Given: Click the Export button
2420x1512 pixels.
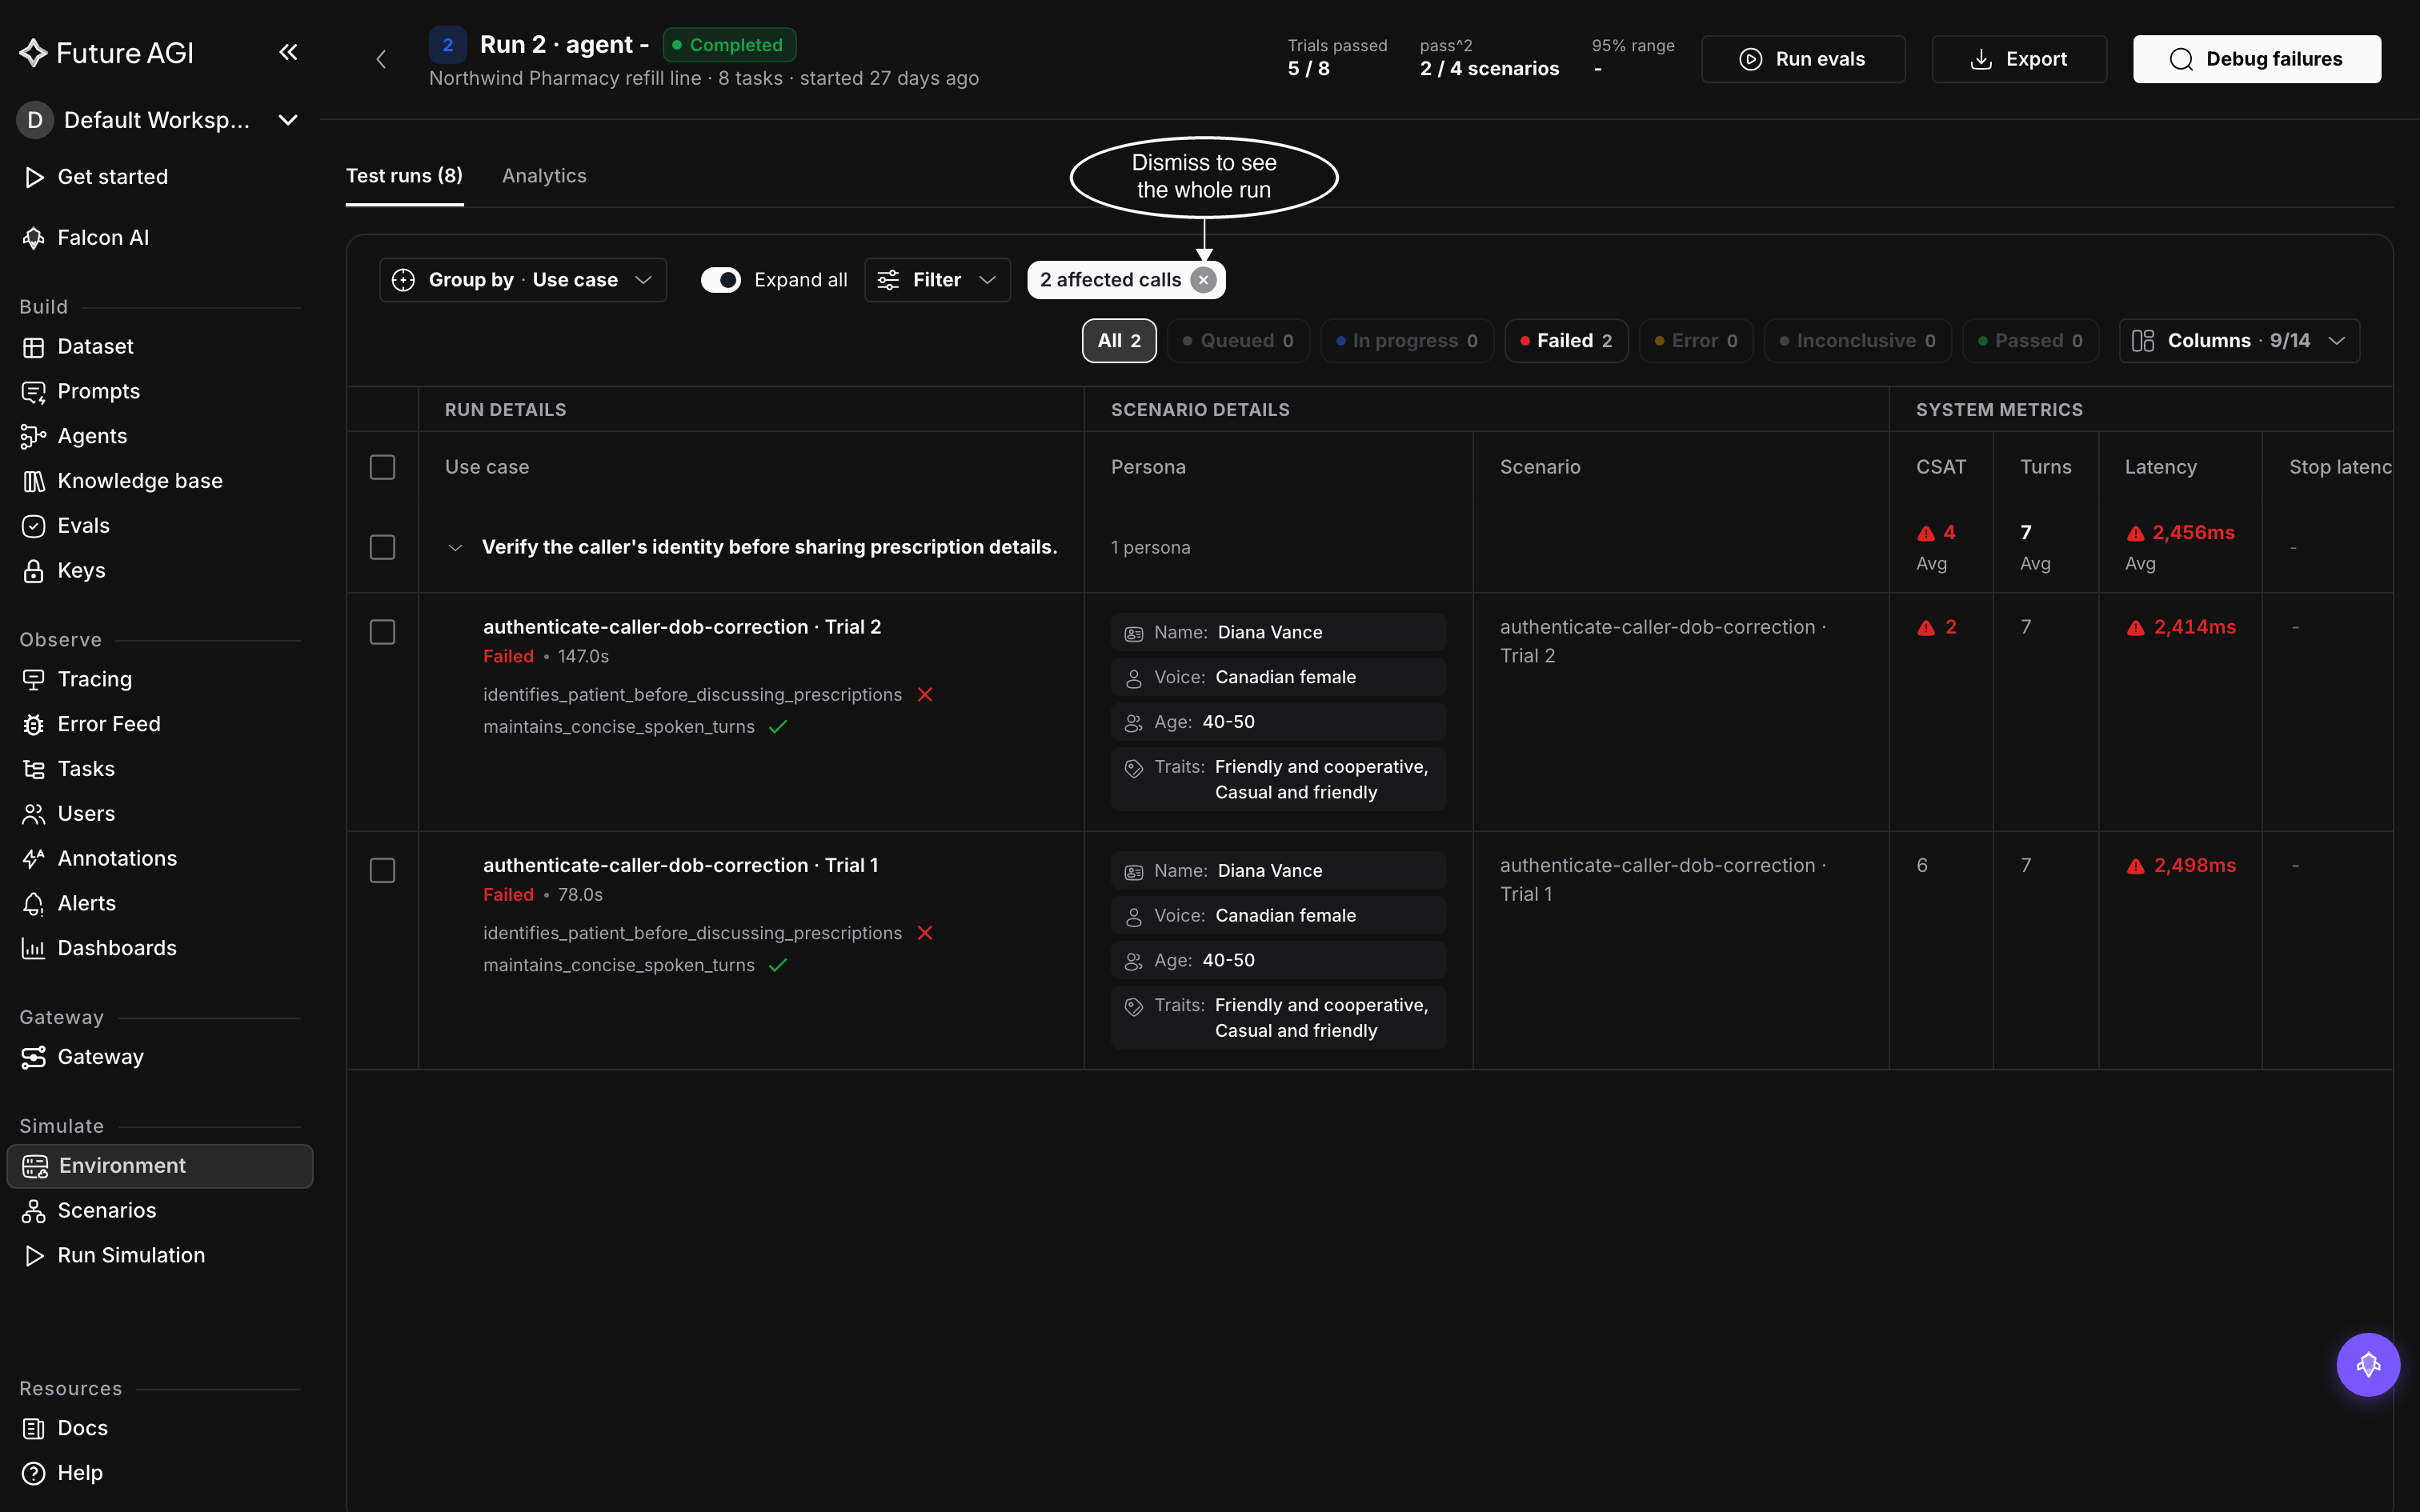Looking at the screenshot, I should coord(2019,59).
